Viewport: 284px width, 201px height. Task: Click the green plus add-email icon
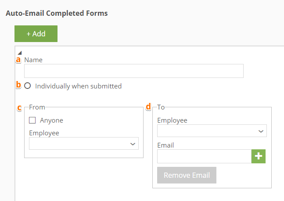tap(259, 156)
